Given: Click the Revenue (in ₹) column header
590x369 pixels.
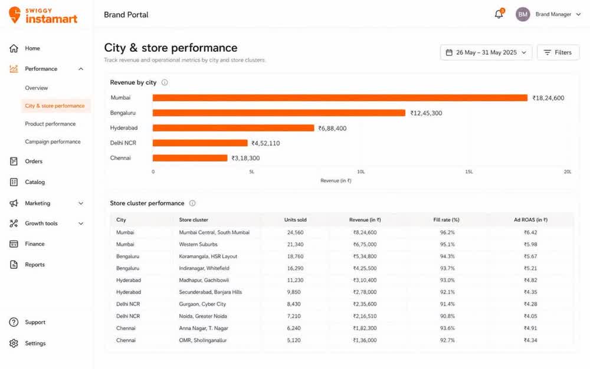Looking at the screenshot, I should 365,220.
